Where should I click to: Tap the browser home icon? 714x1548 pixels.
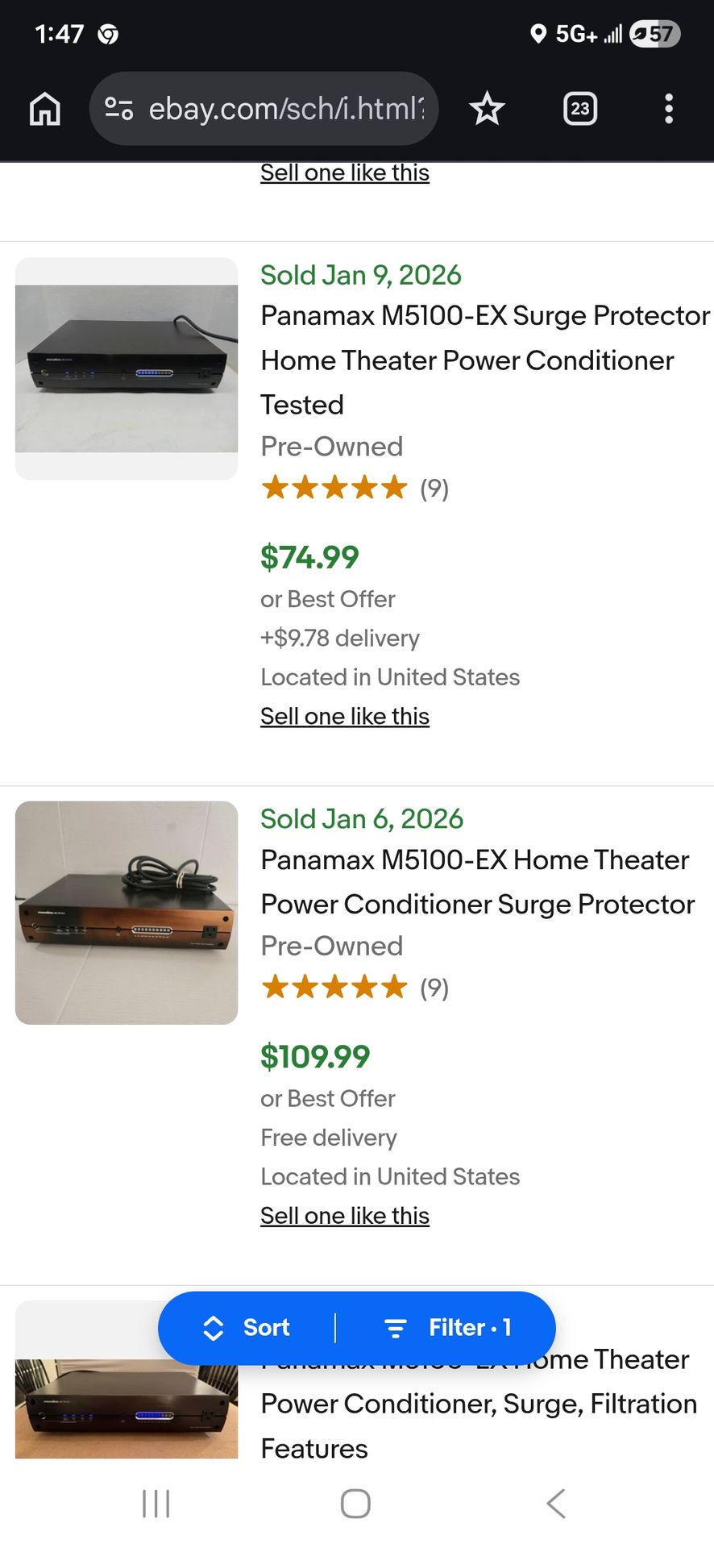45,109
